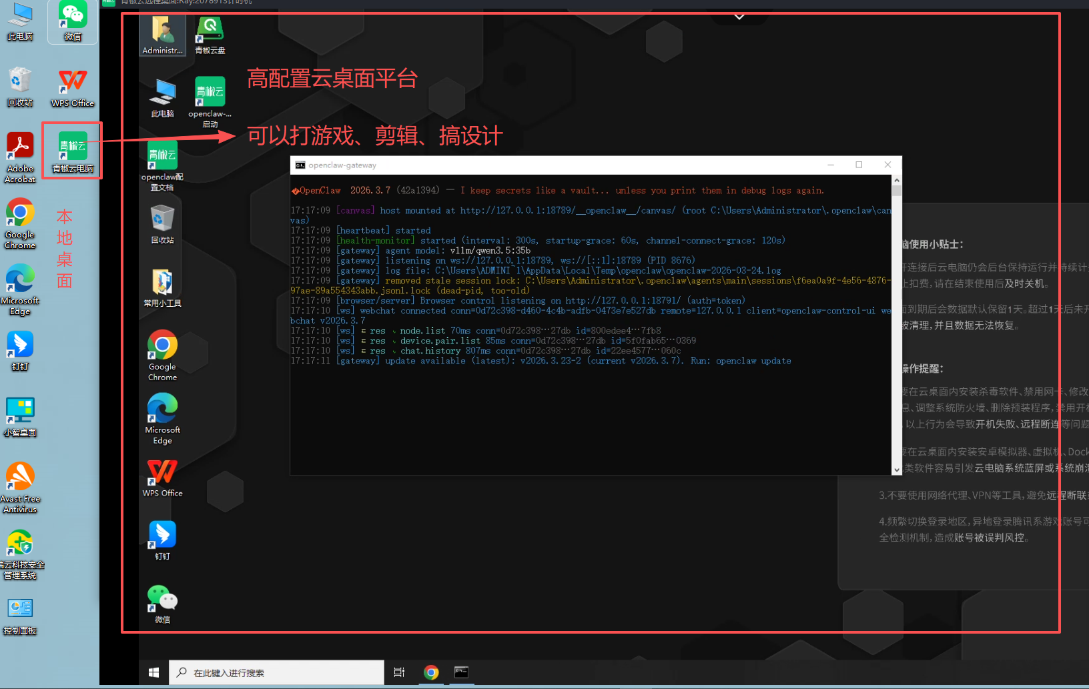
Task: Click the Windows Start button
Action: 153,672
